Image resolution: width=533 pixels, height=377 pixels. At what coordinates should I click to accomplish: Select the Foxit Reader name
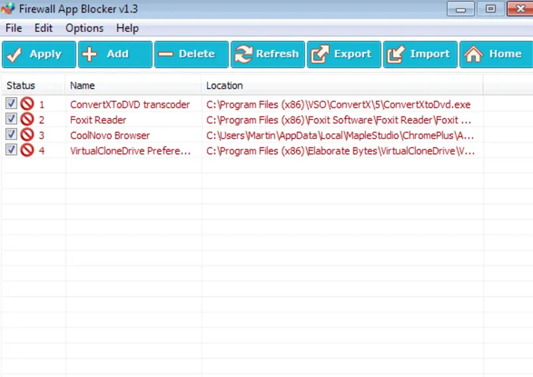[x=98, y=120]
